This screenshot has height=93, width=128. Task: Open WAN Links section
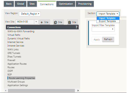[13, 50]
